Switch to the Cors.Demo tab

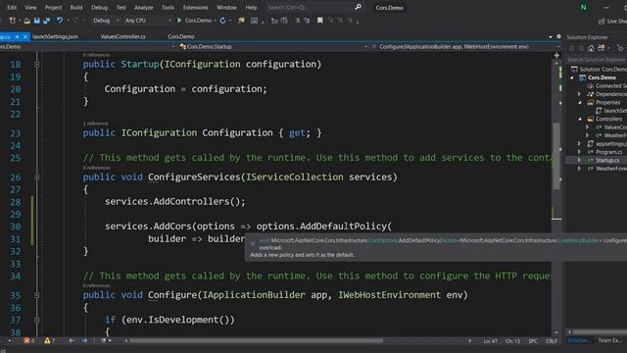(x=181, y=36)
